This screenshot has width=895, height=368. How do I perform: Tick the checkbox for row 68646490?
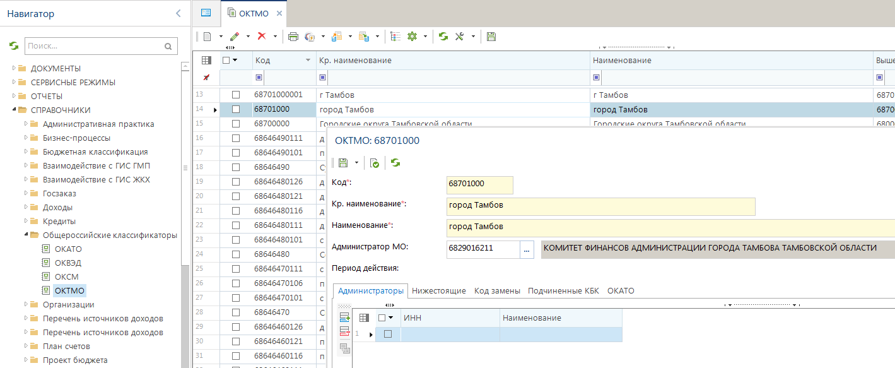coord(236,167)
